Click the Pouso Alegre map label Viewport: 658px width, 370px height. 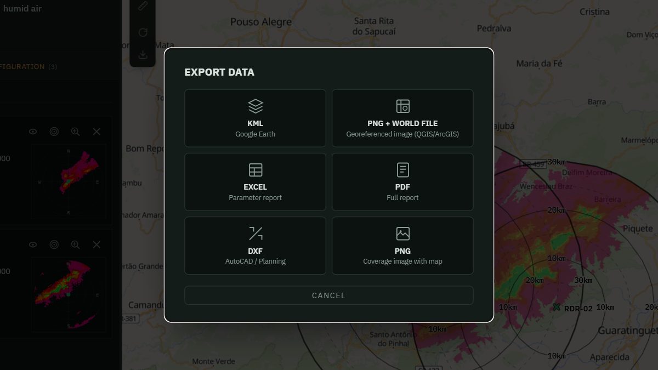[x=260, y=22]
